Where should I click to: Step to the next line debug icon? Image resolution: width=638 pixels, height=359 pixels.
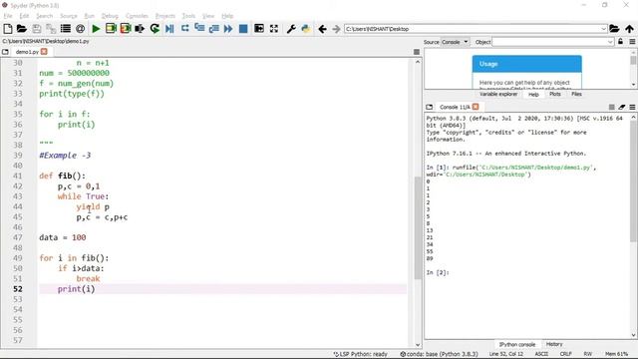(184, 29)
